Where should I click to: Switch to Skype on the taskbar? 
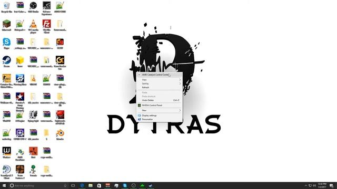pos(125,185)
